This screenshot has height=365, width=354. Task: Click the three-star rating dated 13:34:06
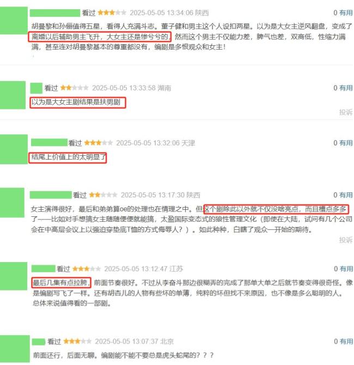(112, 13)
